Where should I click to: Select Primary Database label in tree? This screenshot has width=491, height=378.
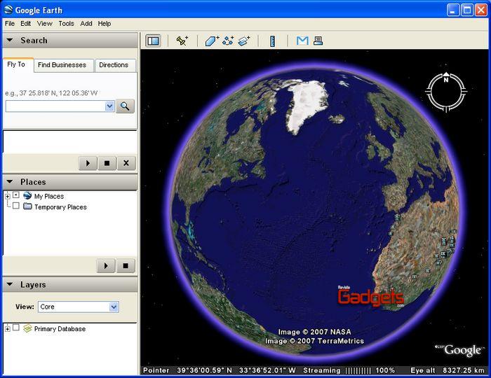point(60,328)
